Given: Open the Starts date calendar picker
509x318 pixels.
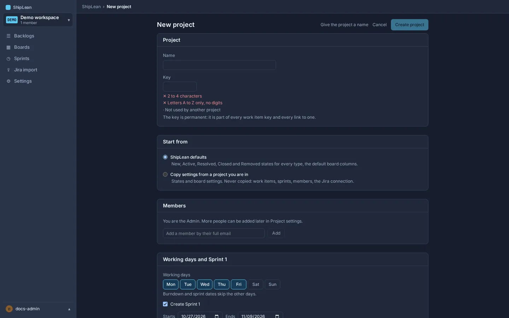Looking at the screenshot, I should coord(217,316).
